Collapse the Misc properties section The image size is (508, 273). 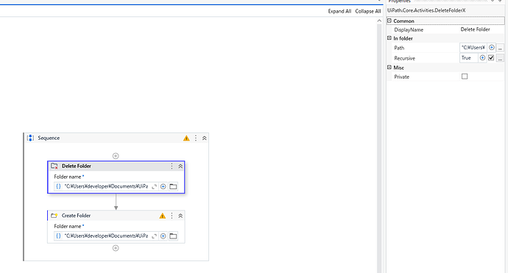click(x=389, y=68)
